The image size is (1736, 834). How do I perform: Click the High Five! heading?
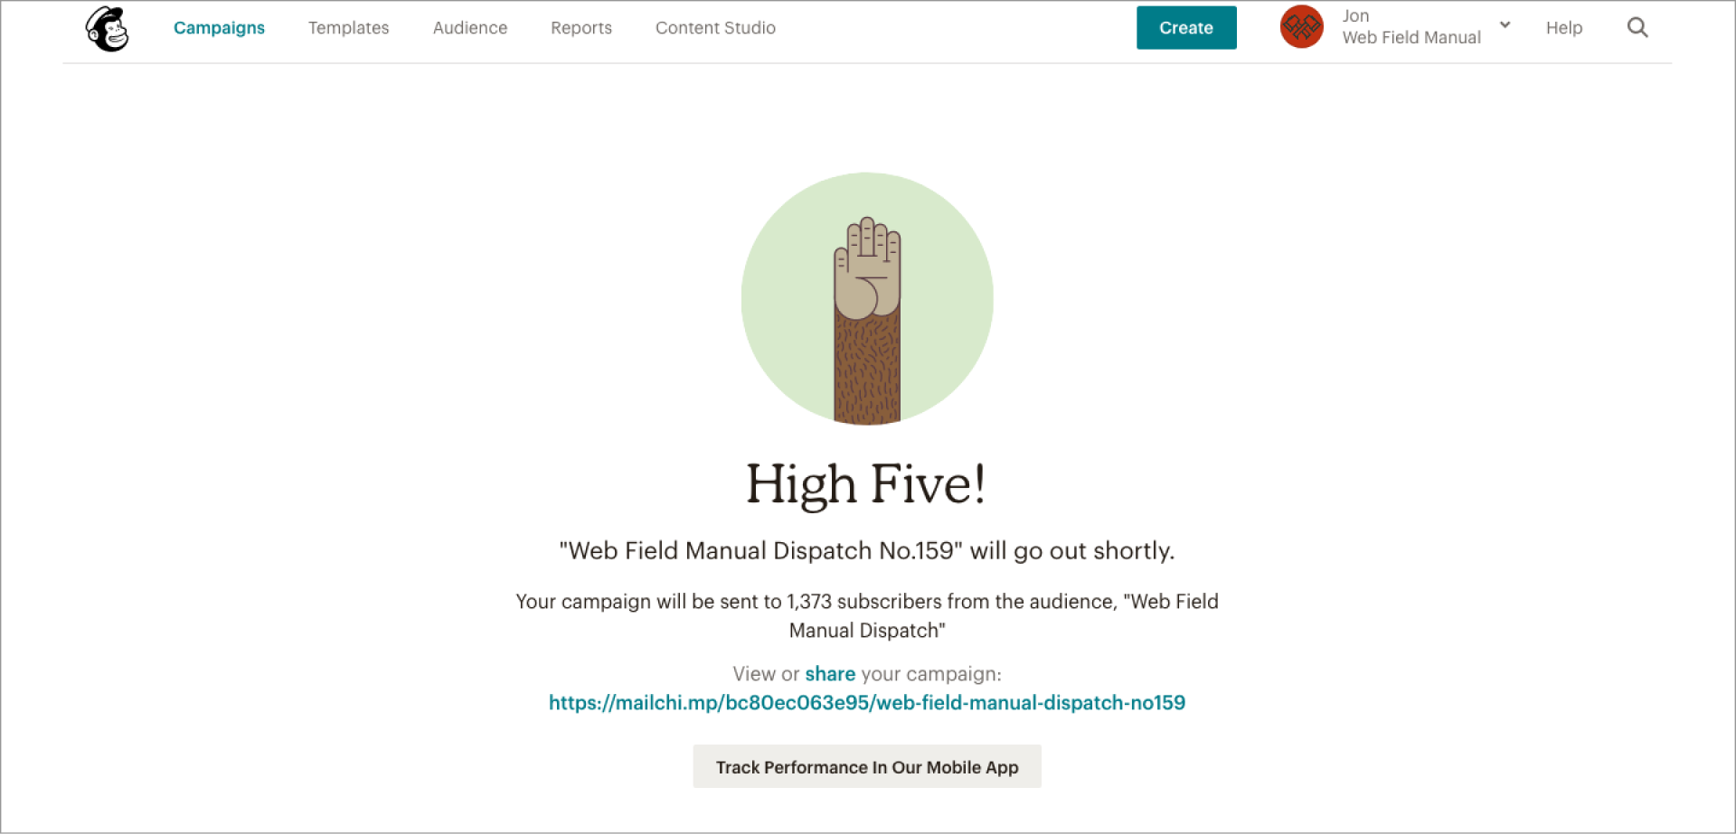[866, 485]
